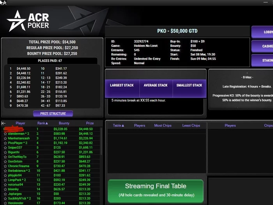This screenshot has width=273, height=205.
Task: Click the favorite star beside Biguethi
Action: (x=5, y=152)
